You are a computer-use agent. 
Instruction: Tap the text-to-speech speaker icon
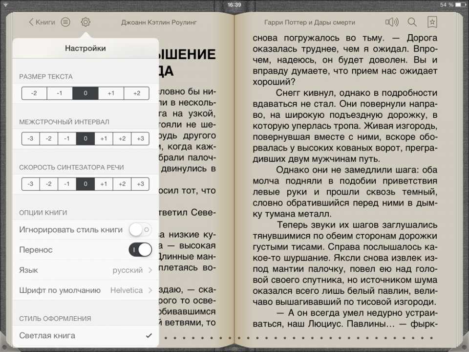click(x=392, y=22)
